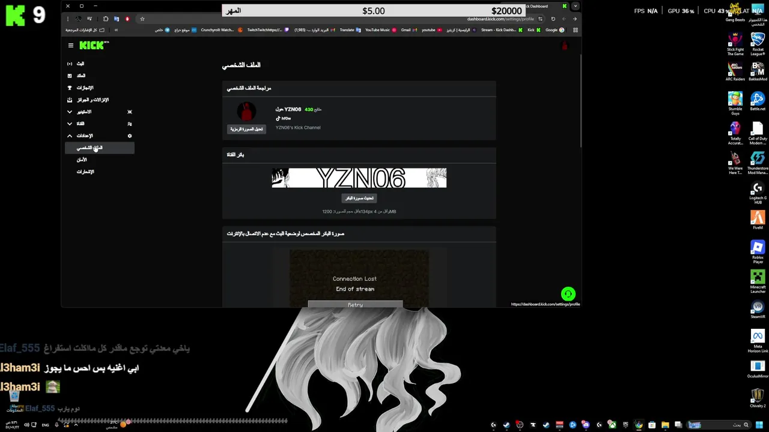Click the Retry button on offline banner
Viewport: 769px width, 432px height.
point(355,305)
